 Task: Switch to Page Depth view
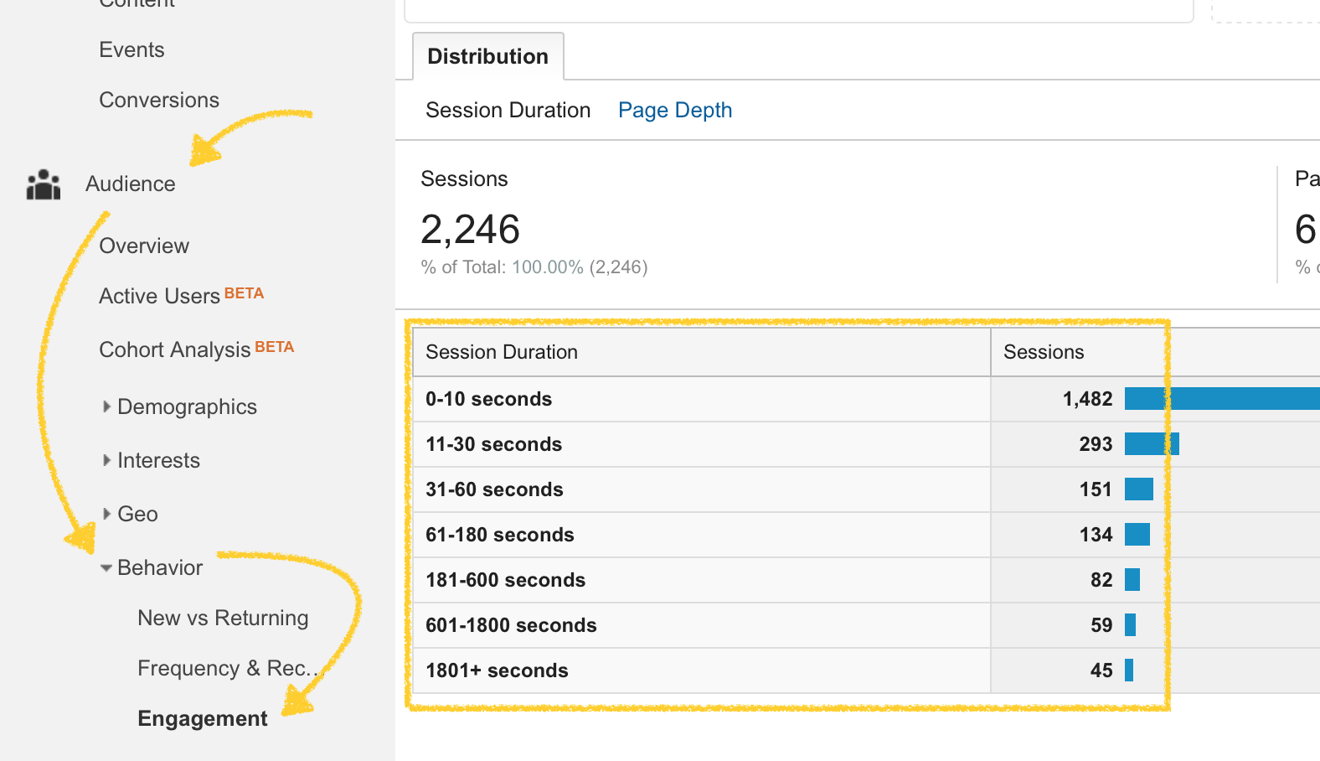(x=675, y=110)
